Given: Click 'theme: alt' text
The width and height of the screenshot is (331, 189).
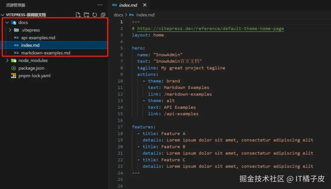Looking at the screenshot, I should pos(161,101).
